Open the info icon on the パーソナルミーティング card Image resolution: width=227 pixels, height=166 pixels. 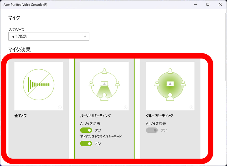point(125,107)
